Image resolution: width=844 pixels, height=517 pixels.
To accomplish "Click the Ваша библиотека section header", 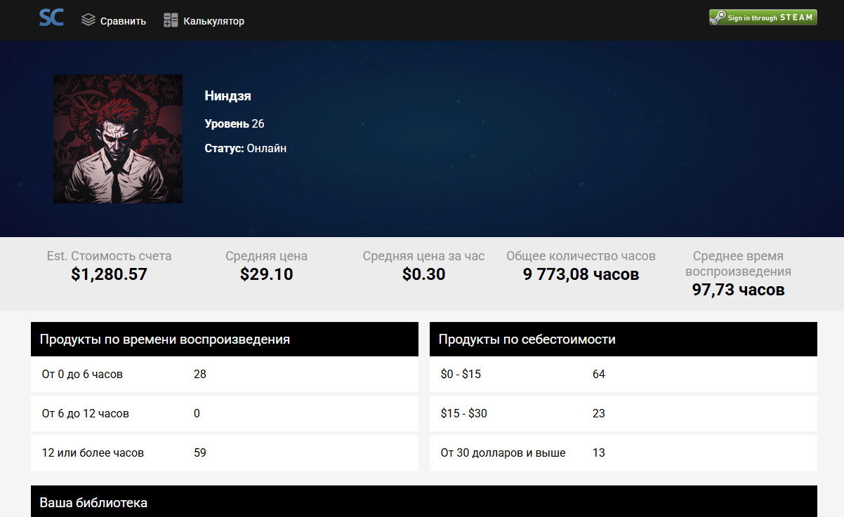I will click(423, 502).
